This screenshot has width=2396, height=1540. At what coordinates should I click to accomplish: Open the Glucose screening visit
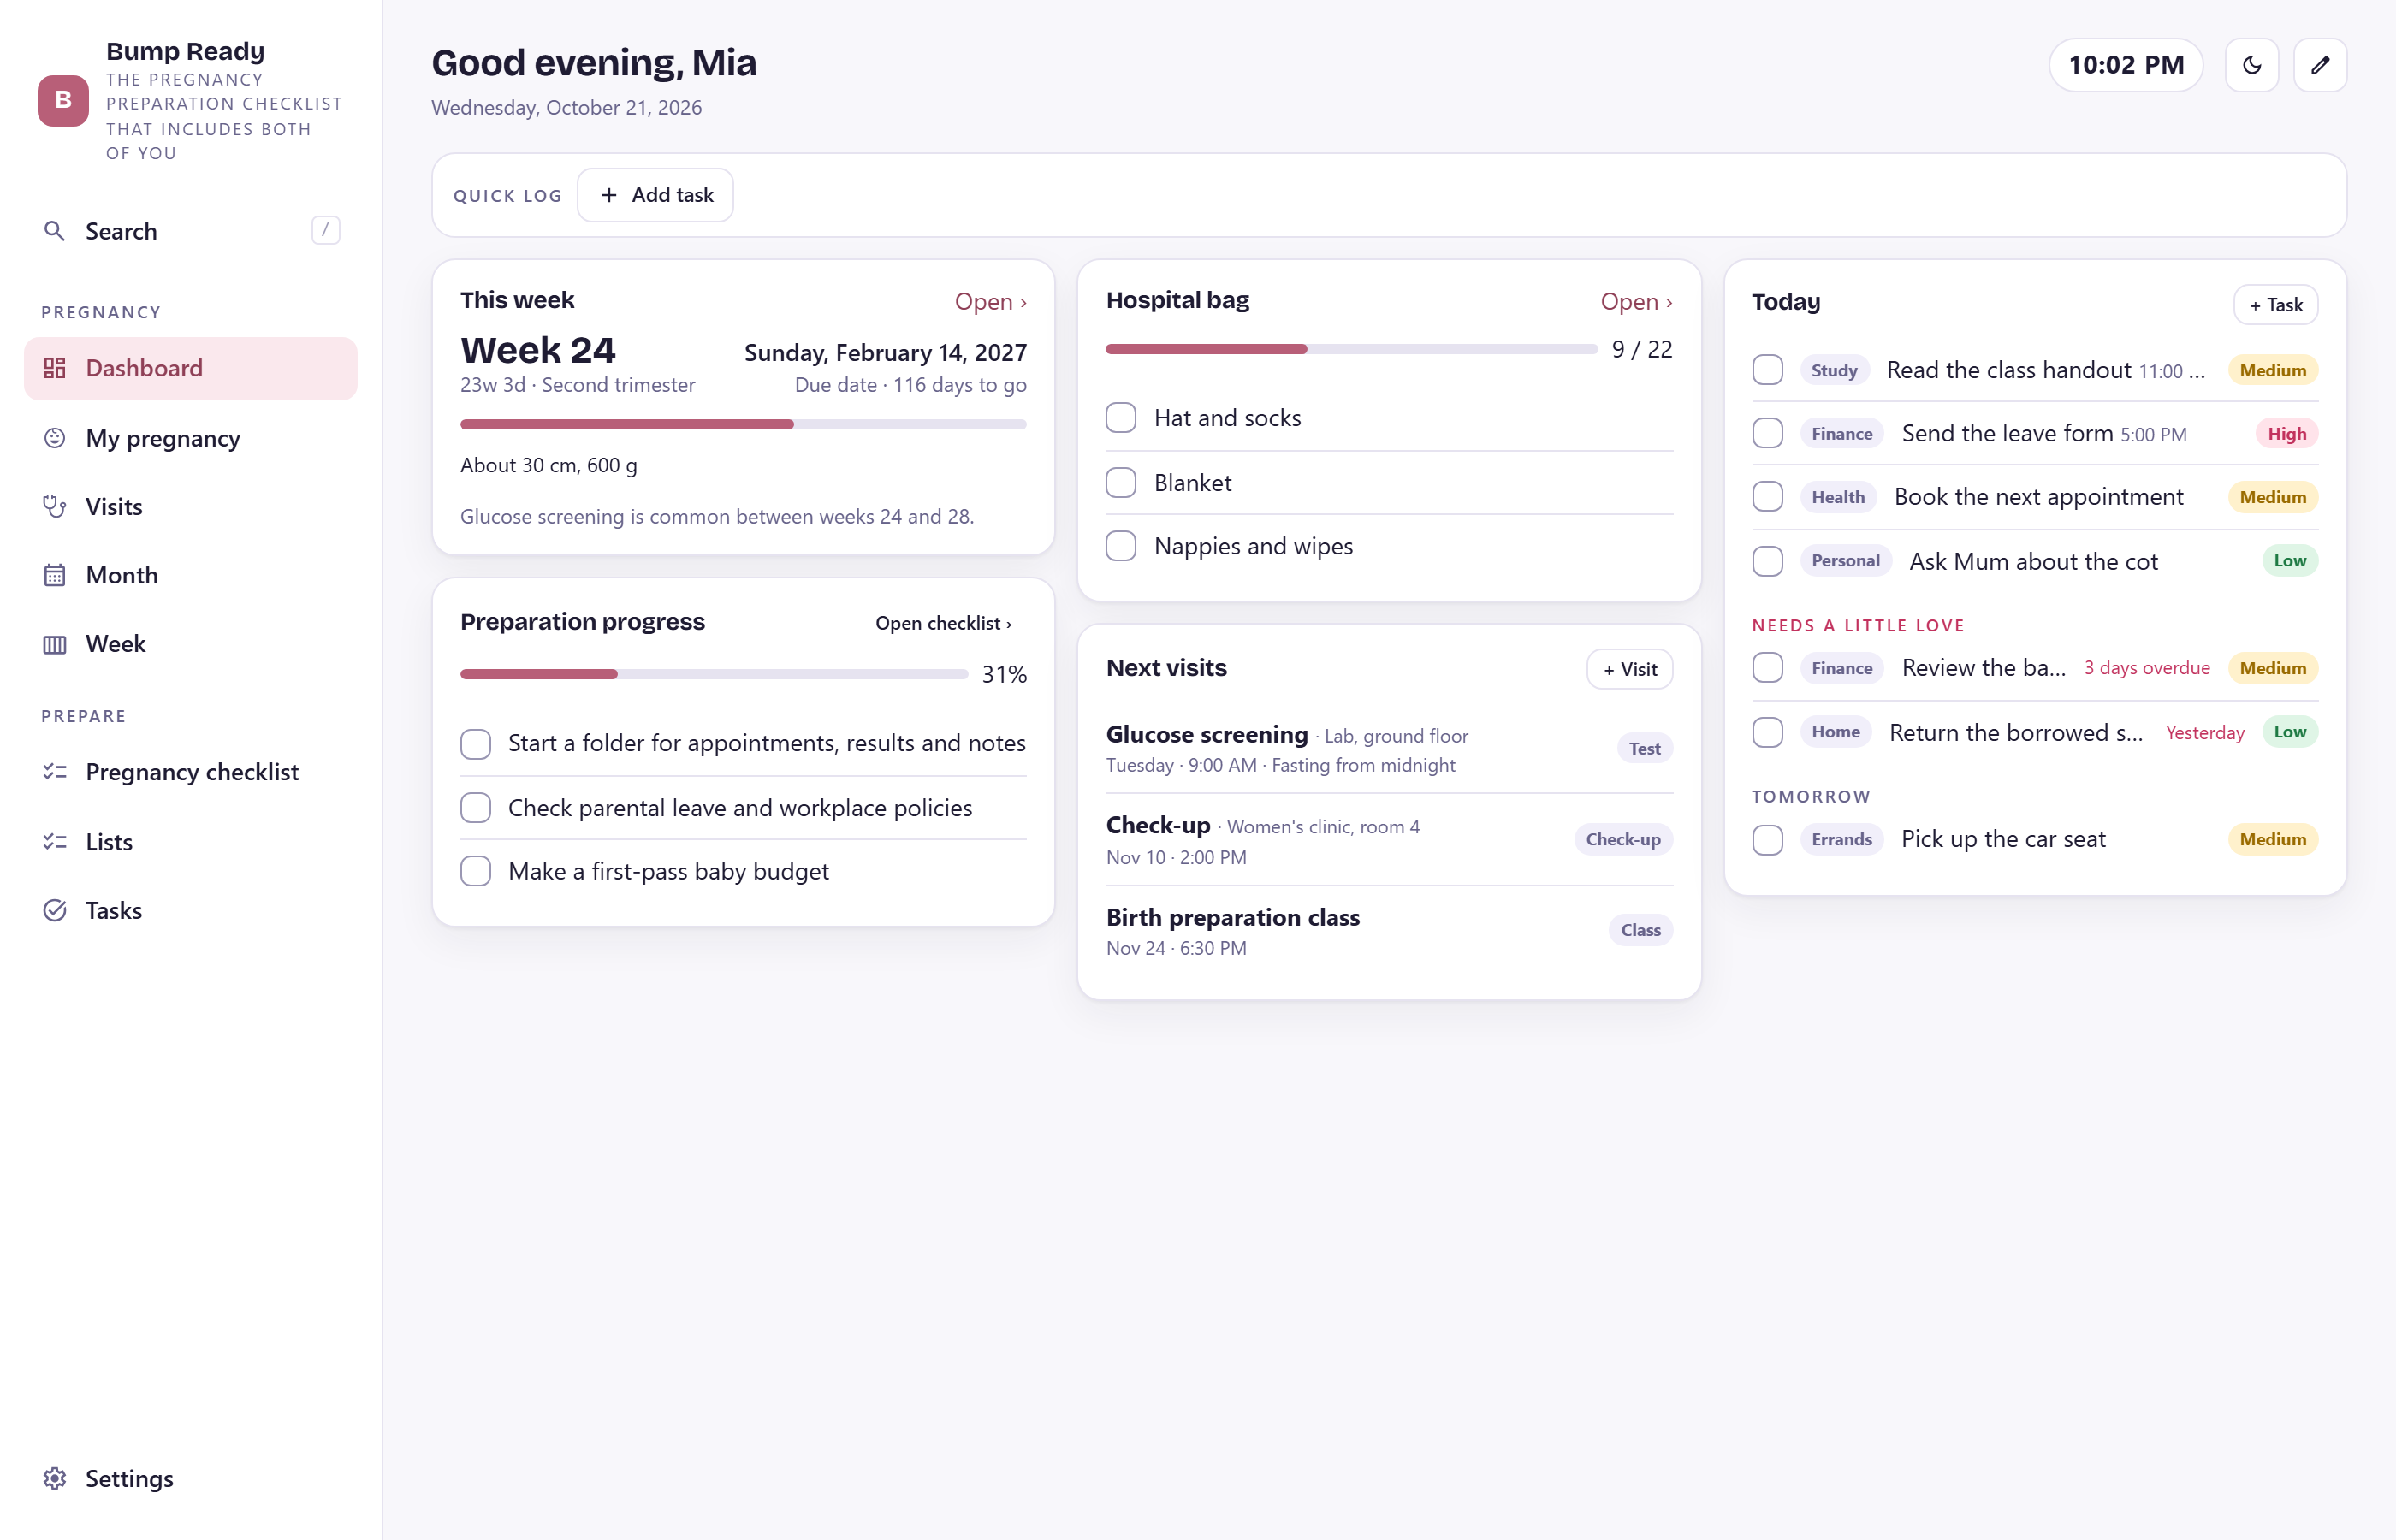coord(1389,749)
